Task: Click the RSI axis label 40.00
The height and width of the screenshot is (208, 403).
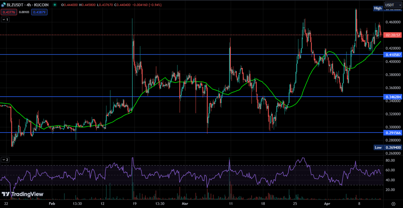Action: pos(390,180)
